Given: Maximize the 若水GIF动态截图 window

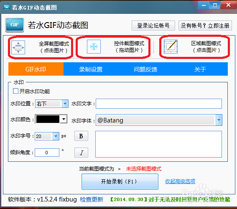Looking at the screenshot, I should 215,5.
